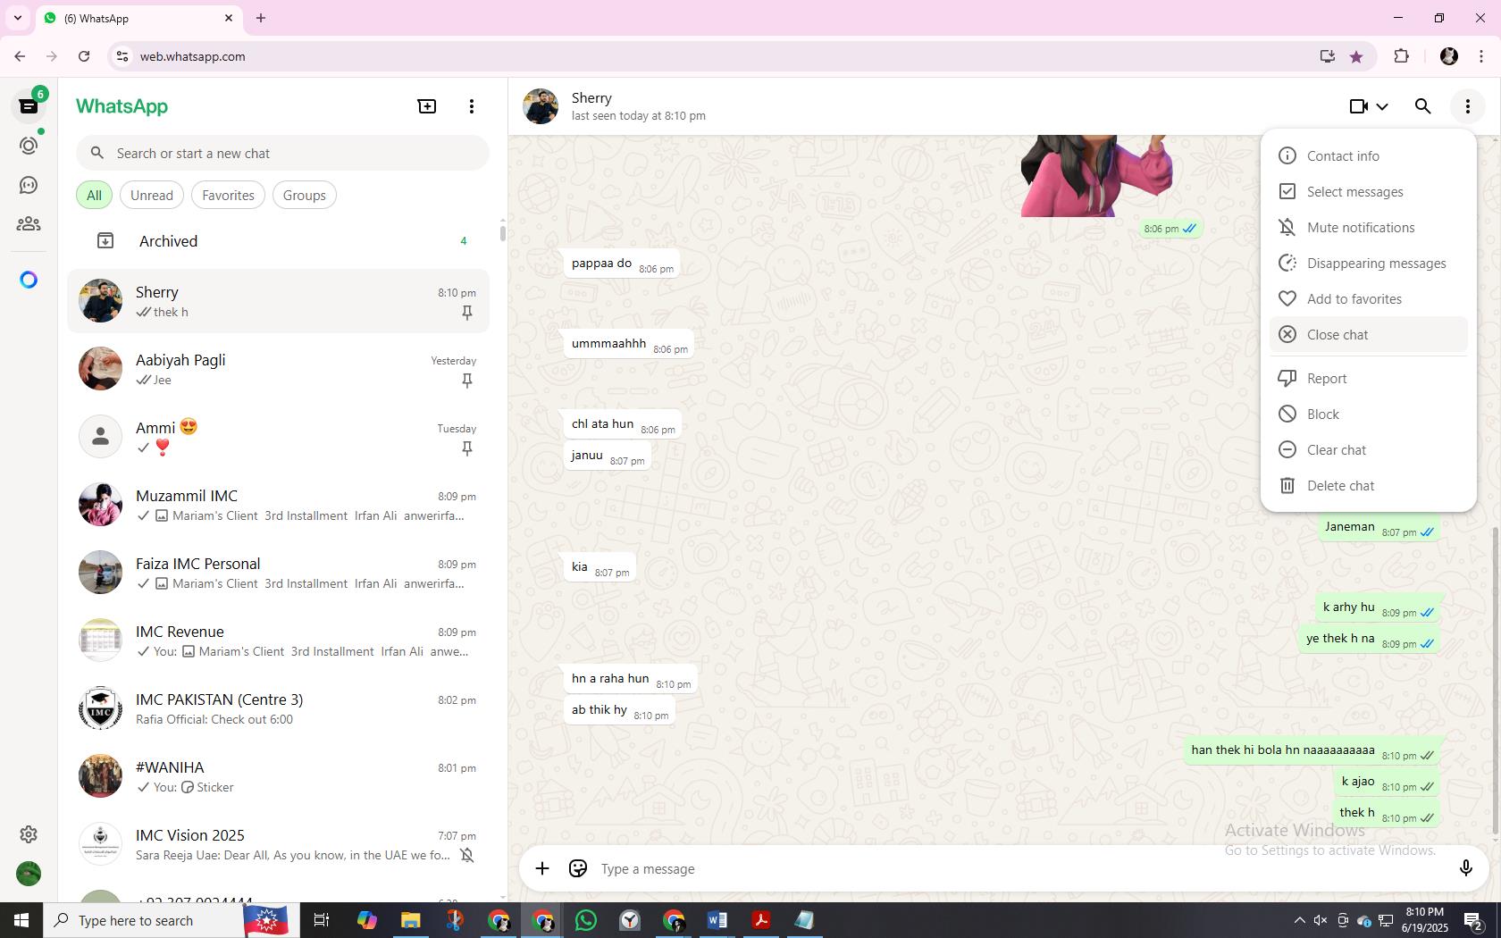Click the 'pappaa do' message
This screenshot has width=1501, height=938.
tap(622, 264)
